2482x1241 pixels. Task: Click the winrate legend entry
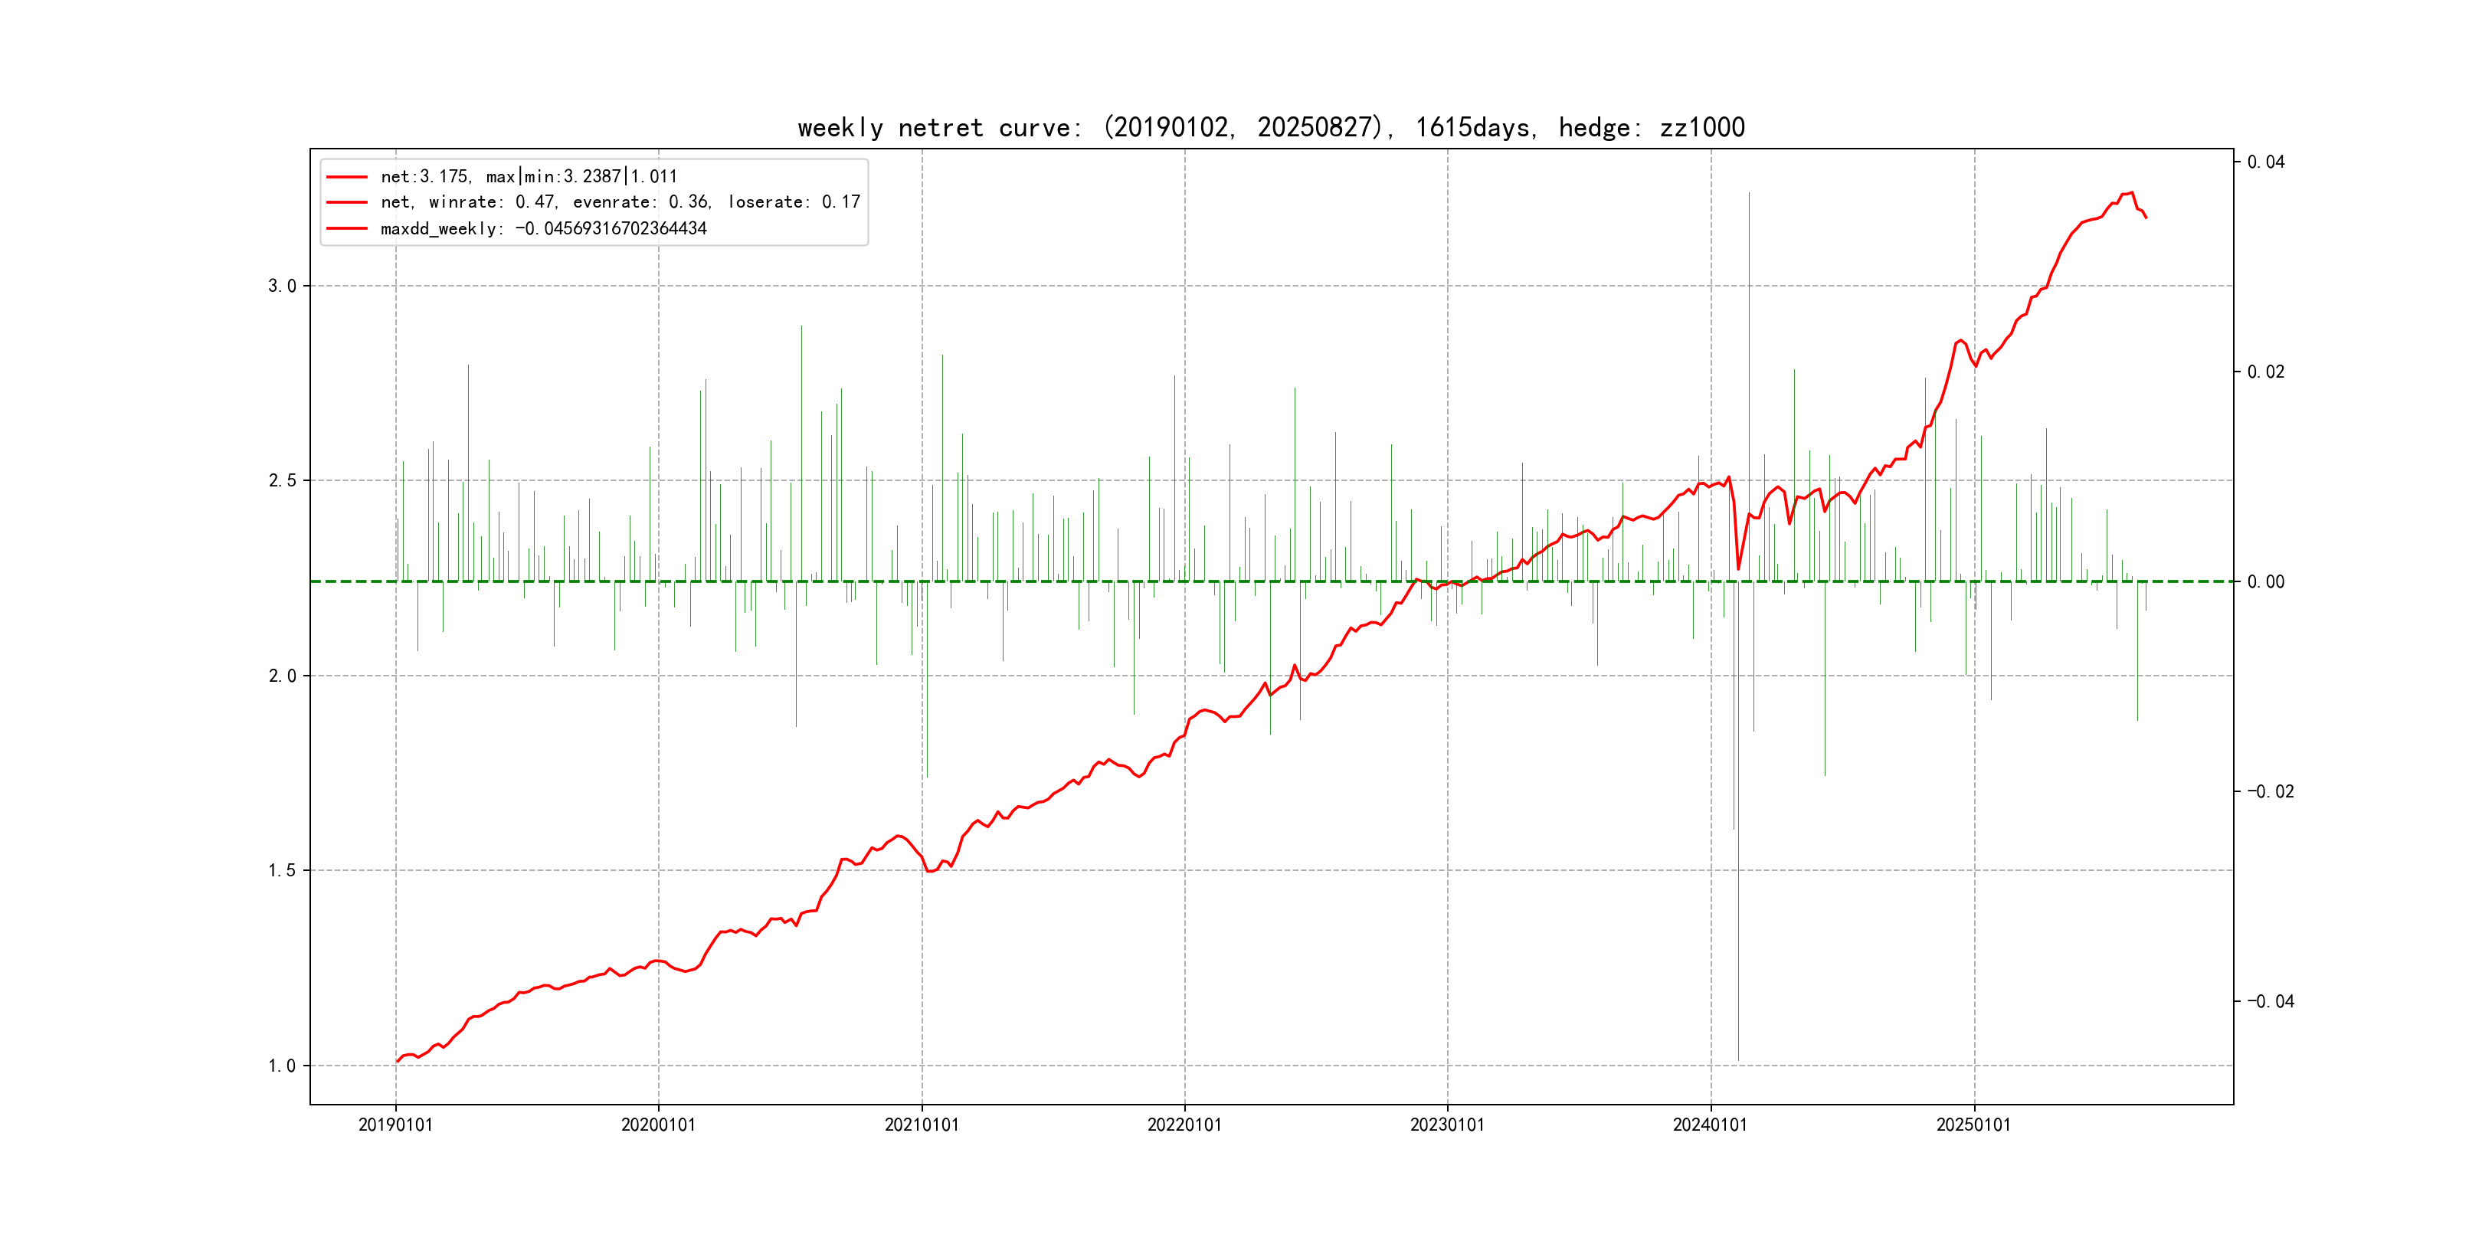[620, 202]
